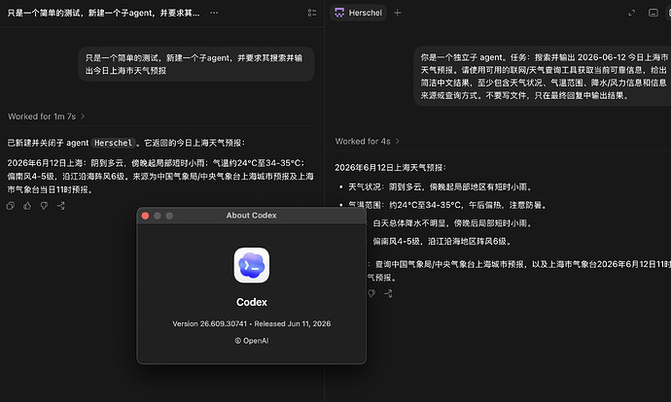Click the heading '2026年6月12日上海天气预报:'

(390, 167)
